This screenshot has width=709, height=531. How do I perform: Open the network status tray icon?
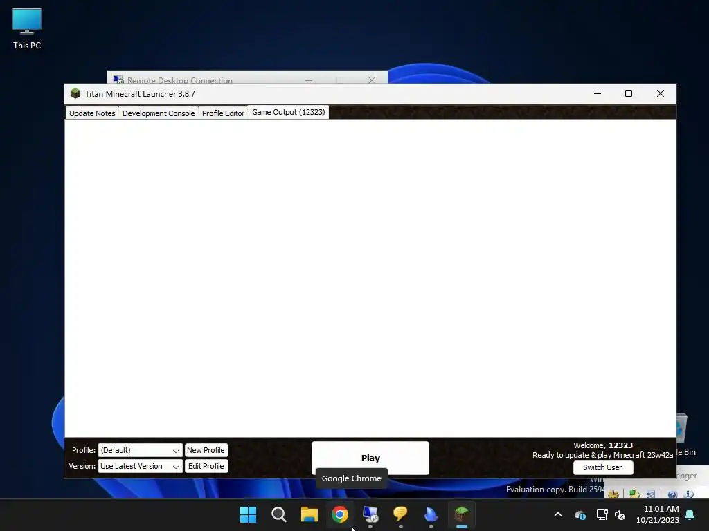602,514
